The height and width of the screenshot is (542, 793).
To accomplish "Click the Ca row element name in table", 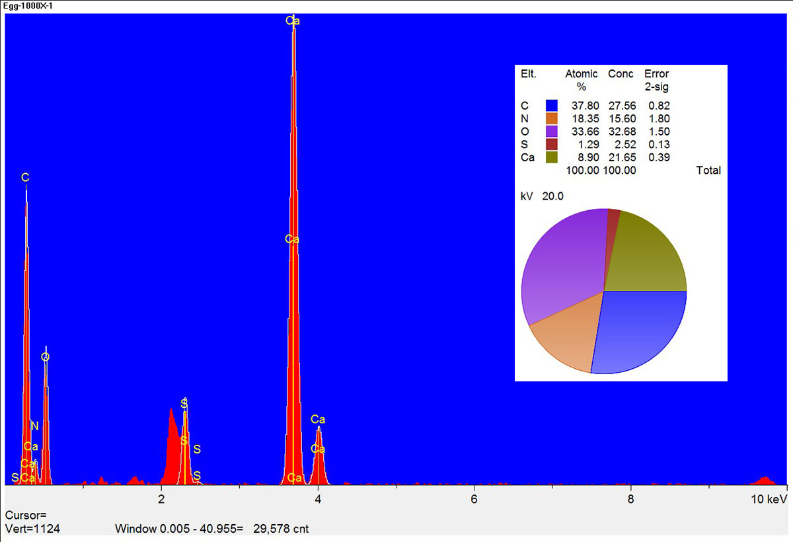I will pyautogui.click(x=527, y=157).
